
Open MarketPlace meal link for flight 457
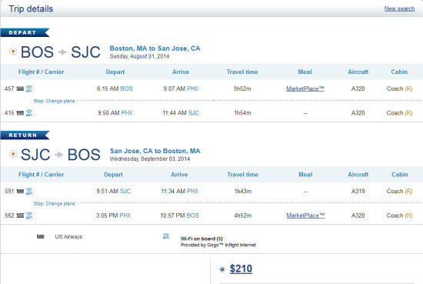pos(305,89)
